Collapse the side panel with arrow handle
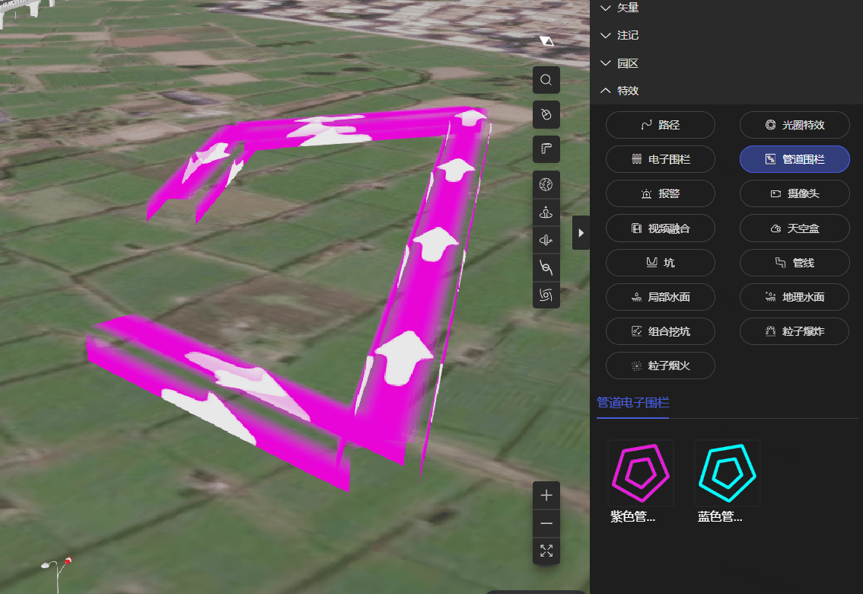This screenshot has width=863, height=594. pos(581,233)
